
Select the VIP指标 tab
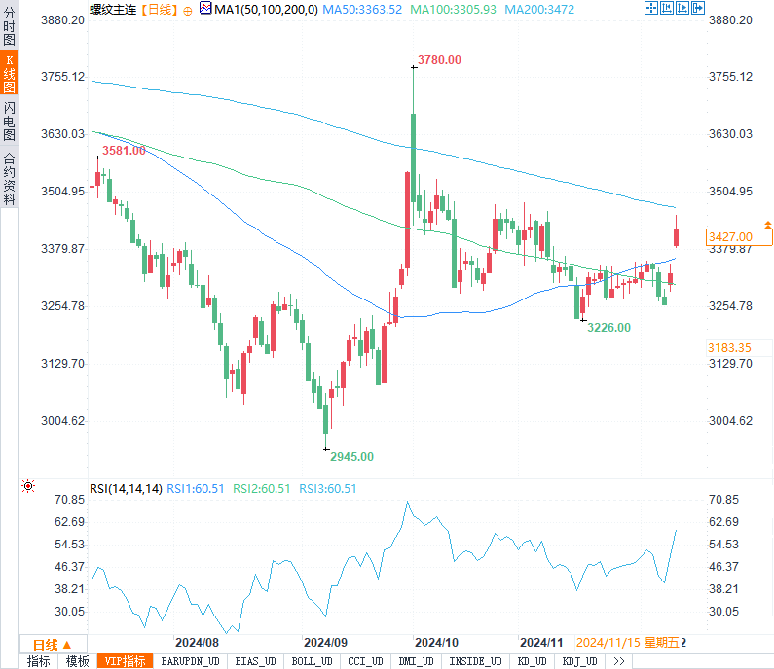point(125,661)
